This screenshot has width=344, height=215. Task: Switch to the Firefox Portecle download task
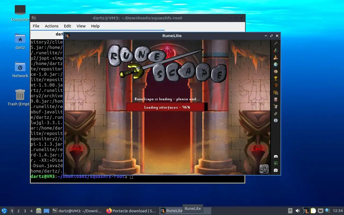[131, 211]
